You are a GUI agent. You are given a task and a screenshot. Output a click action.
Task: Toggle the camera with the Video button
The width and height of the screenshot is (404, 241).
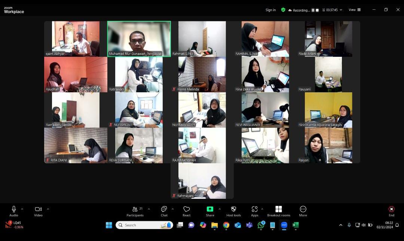pyautogui.click(x=38, y=211)
